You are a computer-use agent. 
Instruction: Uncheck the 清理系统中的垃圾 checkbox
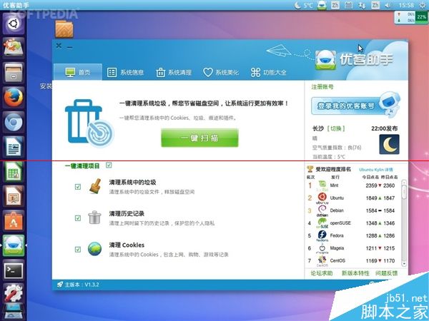(x=78, y=187)
